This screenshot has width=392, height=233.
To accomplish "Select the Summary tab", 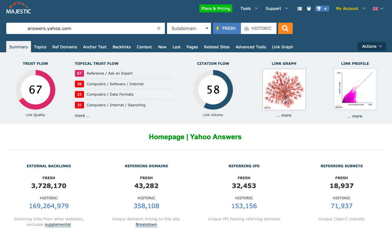I will tap(18, 47).
